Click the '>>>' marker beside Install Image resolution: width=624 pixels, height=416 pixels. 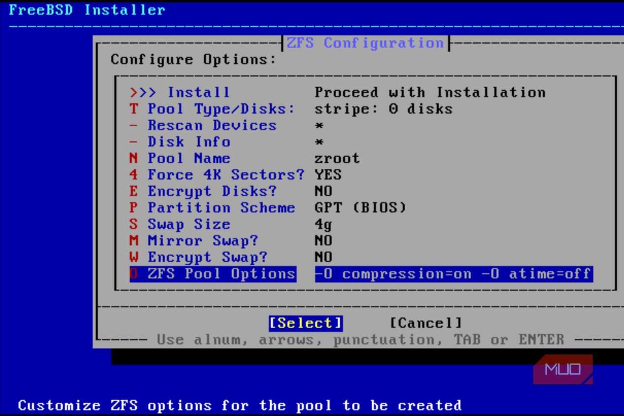[x=143, y=92]
